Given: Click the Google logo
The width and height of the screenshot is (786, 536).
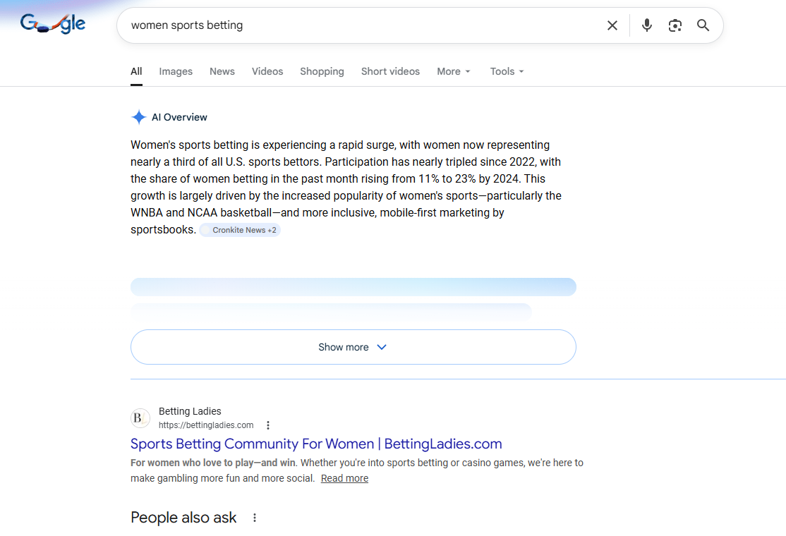Looking at the screenshot, I should [x=53, y=24].
